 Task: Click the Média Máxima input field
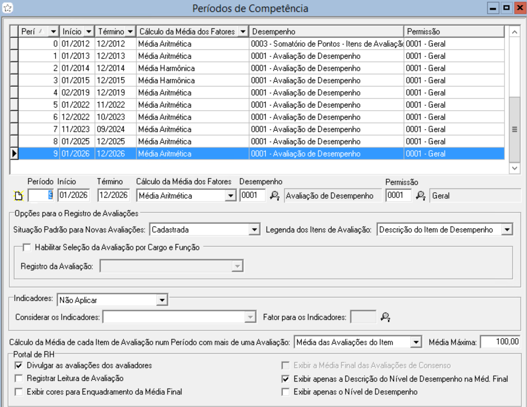pos(500,342)
